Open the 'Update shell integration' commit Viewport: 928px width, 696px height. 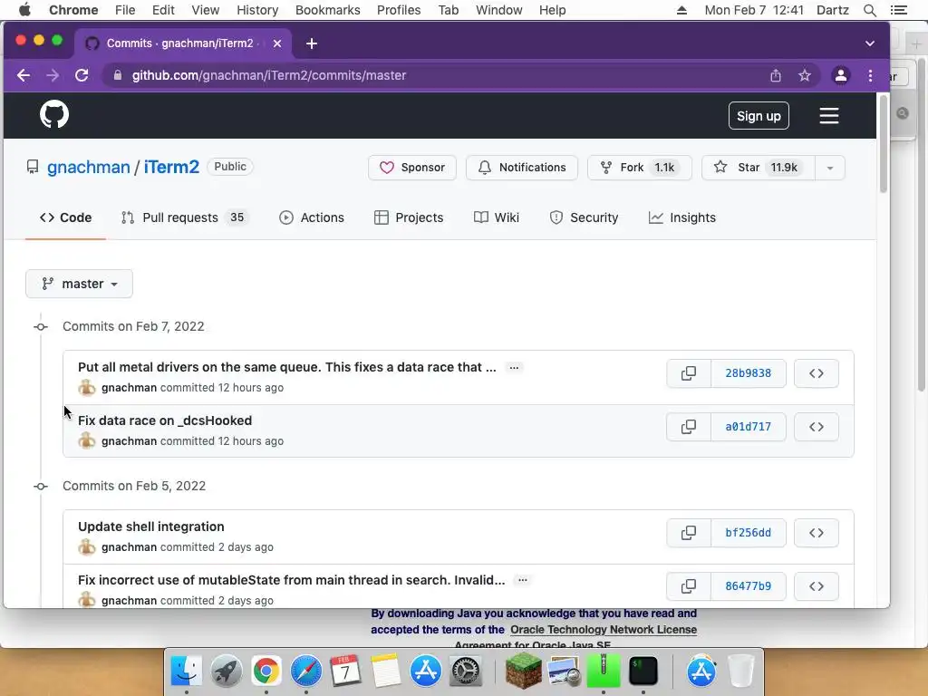point(151,527)
